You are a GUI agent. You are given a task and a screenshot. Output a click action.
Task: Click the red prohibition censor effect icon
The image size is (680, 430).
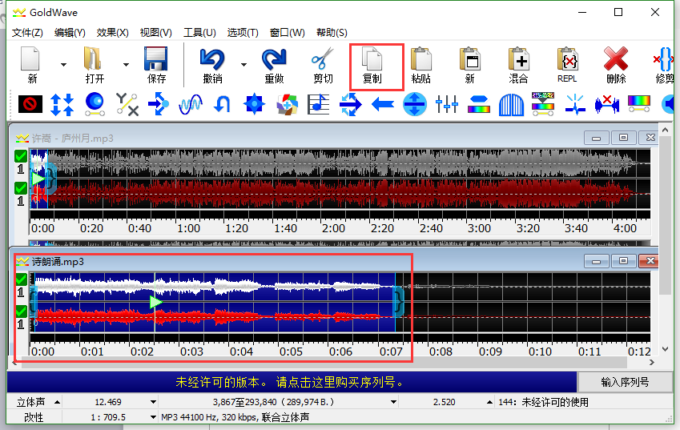pyautogui.click(x=30, y=104)
